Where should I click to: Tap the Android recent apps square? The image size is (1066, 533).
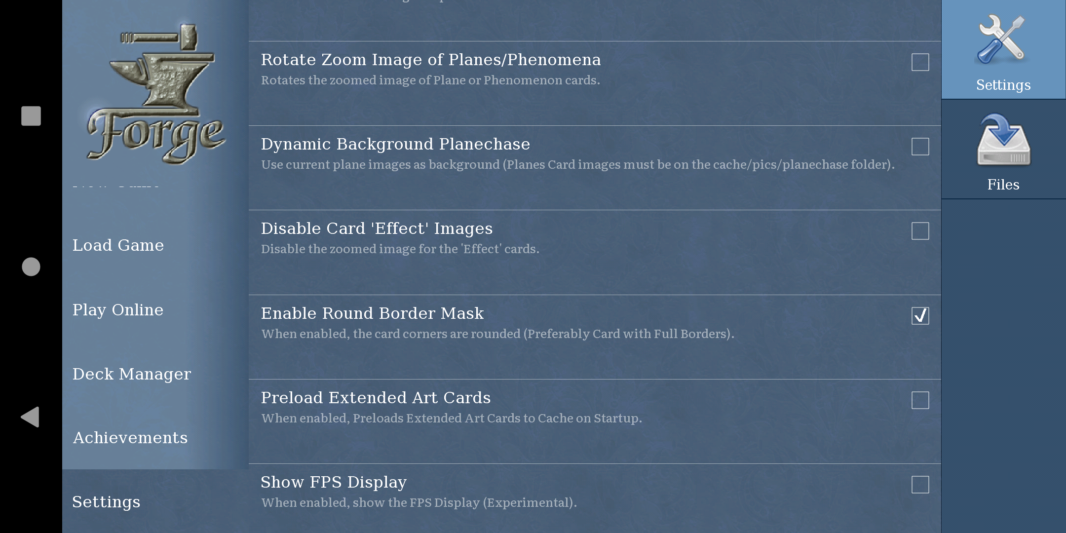pyautogui.click(x=31, y=116)
